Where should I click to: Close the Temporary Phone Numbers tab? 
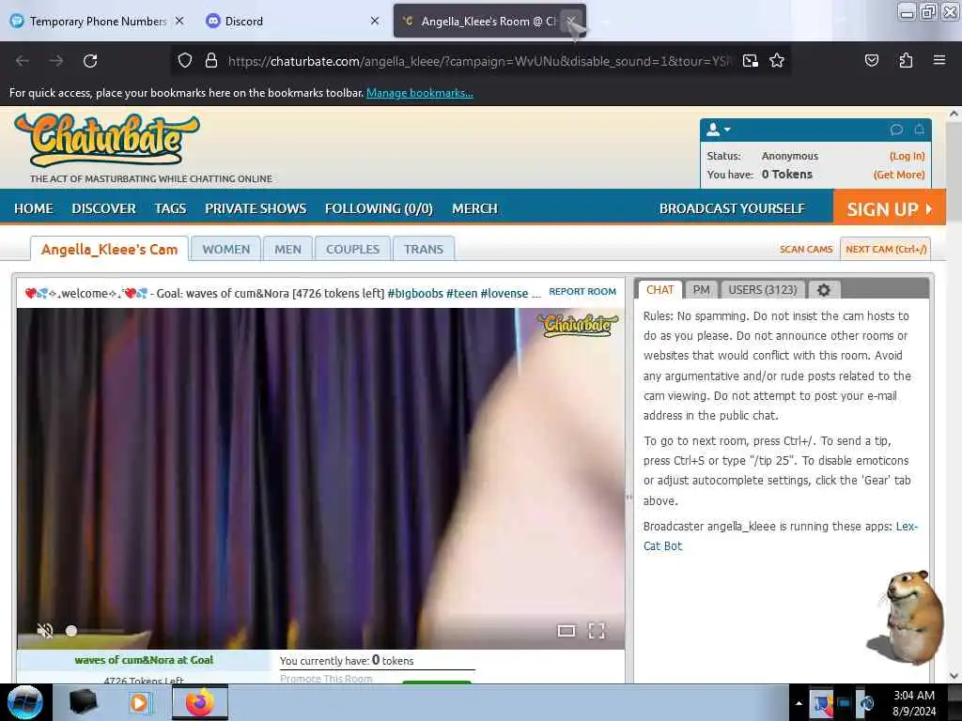(179, 21)
